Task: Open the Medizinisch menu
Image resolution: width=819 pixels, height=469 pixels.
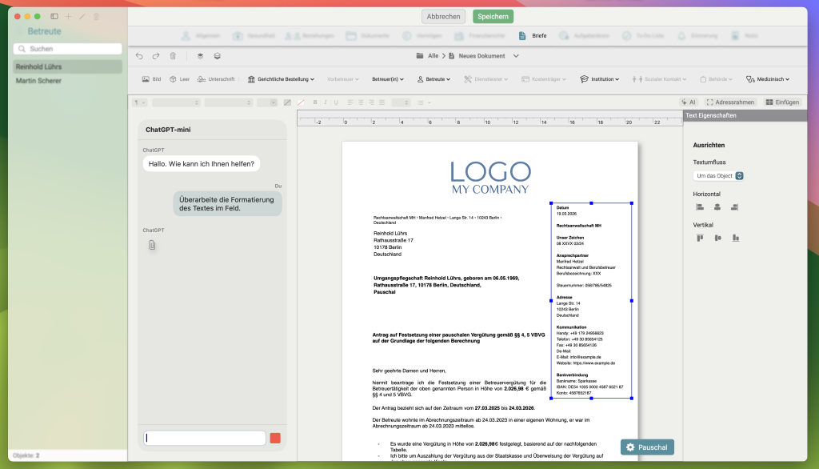Action: (767, 79)
